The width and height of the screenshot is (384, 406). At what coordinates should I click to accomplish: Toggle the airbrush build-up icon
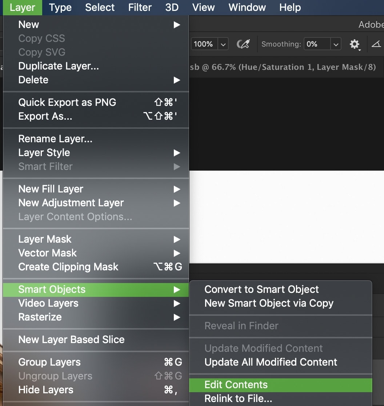[243, 44]
